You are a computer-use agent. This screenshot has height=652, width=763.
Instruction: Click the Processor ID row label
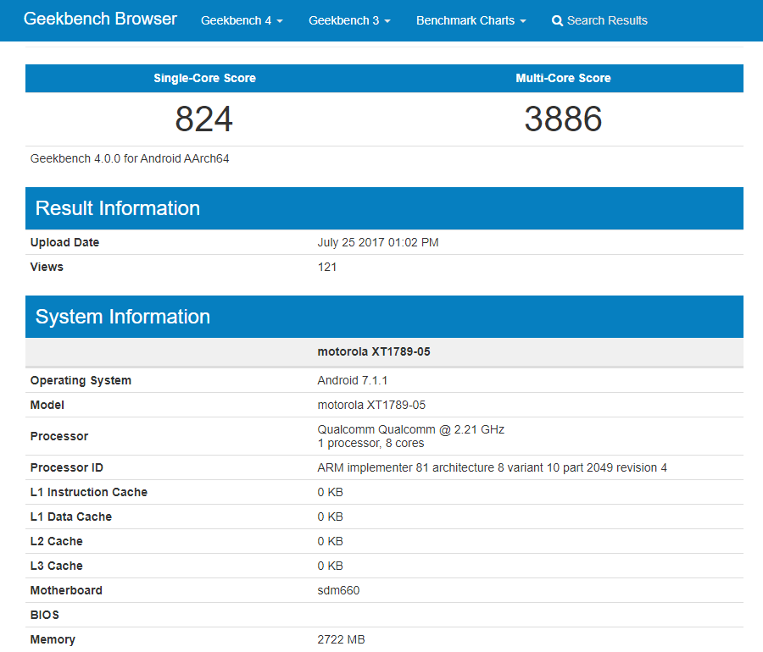coord(67,468)
